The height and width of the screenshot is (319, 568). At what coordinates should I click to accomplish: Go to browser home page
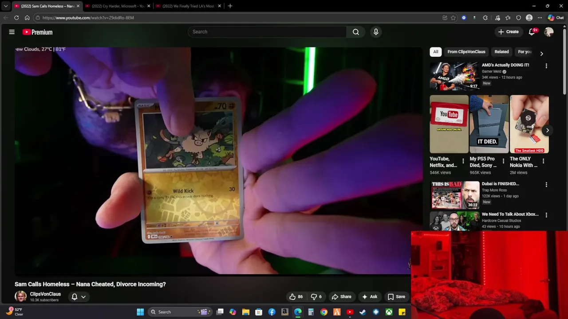[27, 18]
